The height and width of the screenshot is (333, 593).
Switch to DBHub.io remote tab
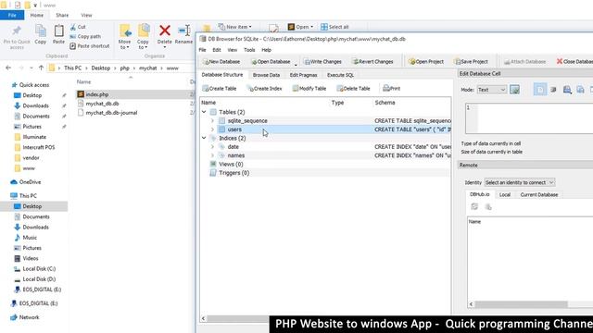point(480,194)
